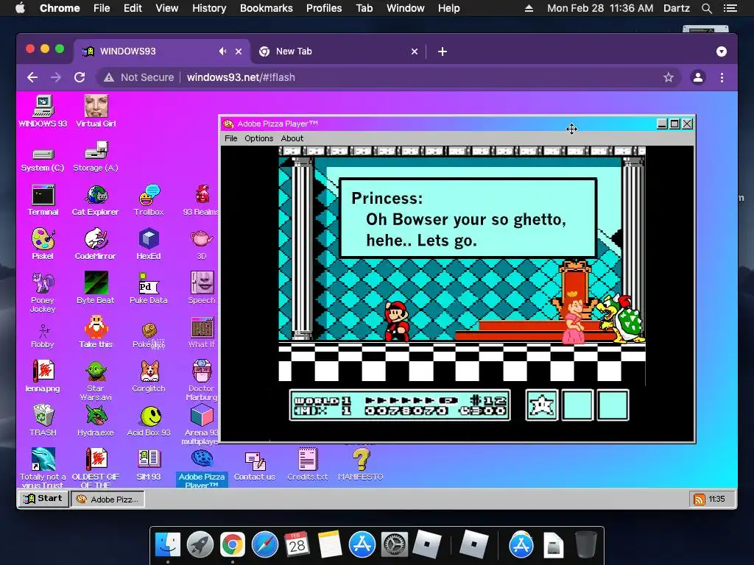Expand the tab search dropdown arrow

pyautogui.click(x=722, y=51)
